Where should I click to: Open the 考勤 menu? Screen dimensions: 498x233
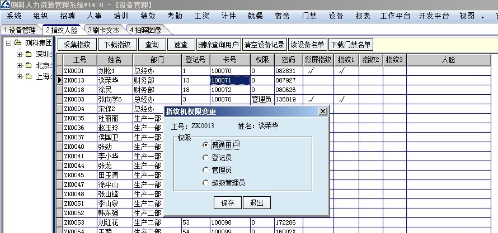[x=175, y=16]
